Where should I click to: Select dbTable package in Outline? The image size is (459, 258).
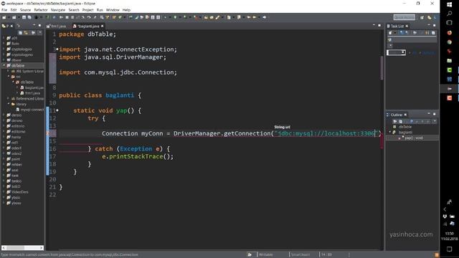tap(405, 127)
